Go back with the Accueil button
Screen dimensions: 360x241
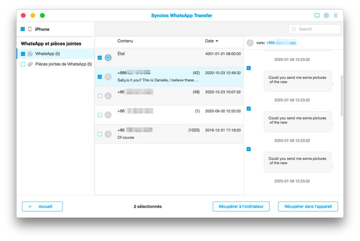point(42,206)
